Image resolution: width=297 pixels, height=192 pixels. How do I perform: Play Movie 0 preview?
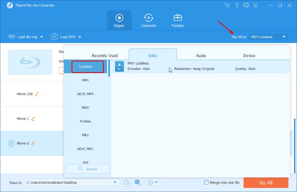[x=12, y=143]
